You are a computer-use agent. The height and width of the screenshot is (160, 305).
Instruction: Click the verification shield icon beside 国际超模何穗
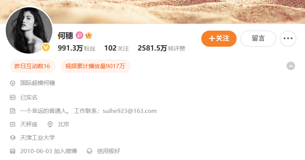[12, 83]
